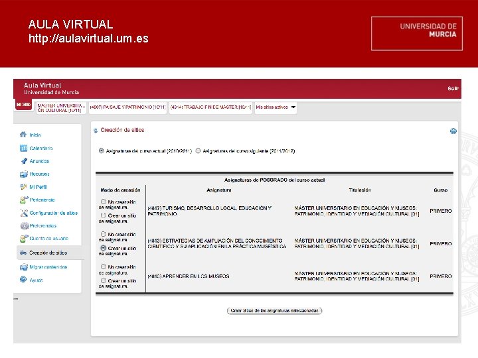The image size is (478, 358).
Task: Click the http://aulavirtual.um.es address text
Action: (x=88, y=38)
